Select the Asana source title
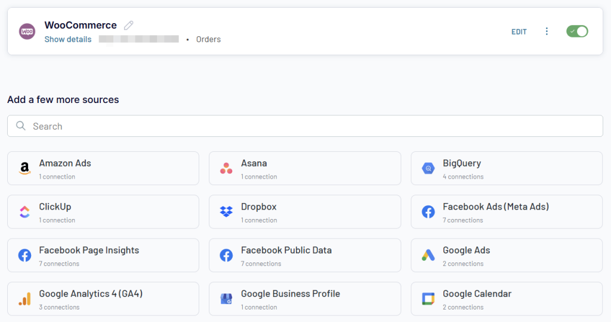The image size is (611, 322). (x=254, y=163)
